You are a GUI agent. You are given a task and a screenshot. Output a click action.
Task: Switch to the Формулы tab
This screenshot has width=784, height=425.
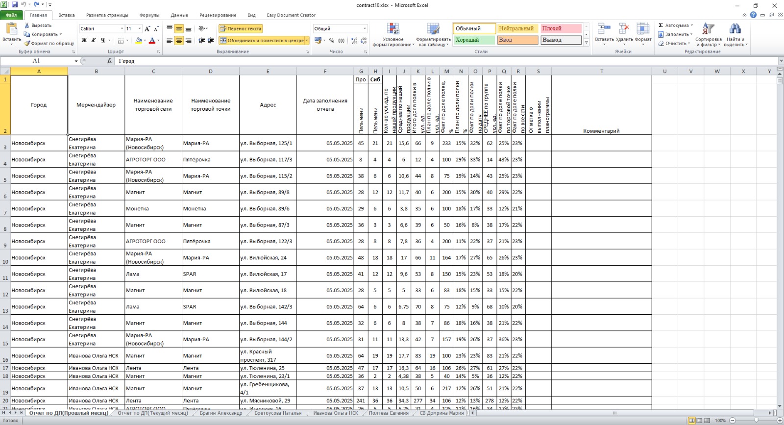coord(149,15)
